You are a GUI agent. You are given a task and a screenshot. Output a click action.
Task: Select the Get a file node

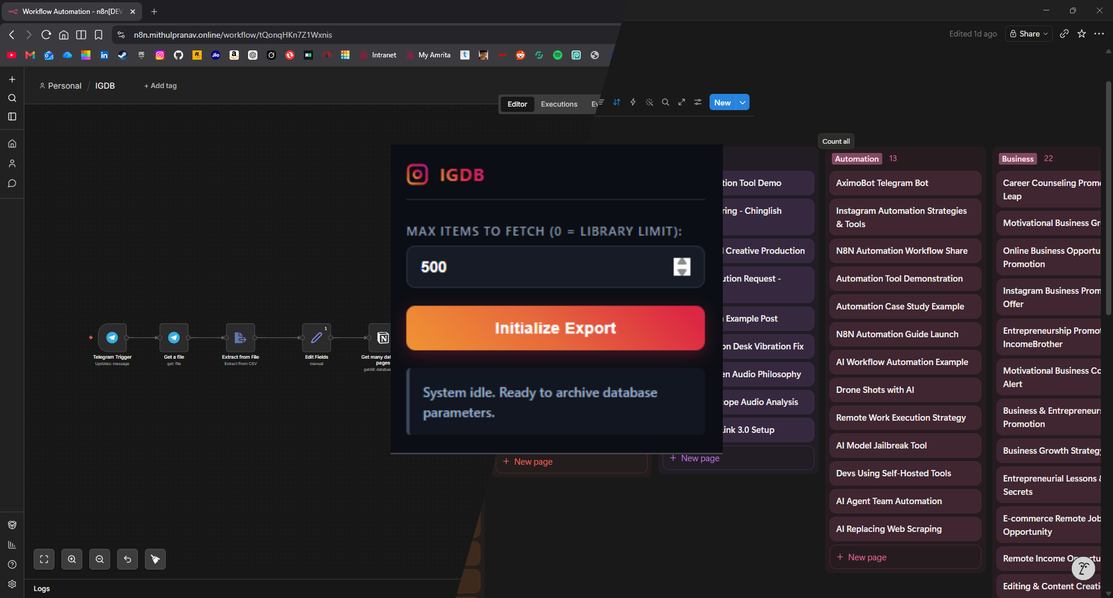(x=174, y=338)
